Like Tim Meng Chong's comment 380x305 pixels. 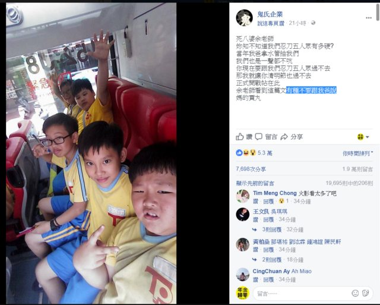tap(255, 201)
